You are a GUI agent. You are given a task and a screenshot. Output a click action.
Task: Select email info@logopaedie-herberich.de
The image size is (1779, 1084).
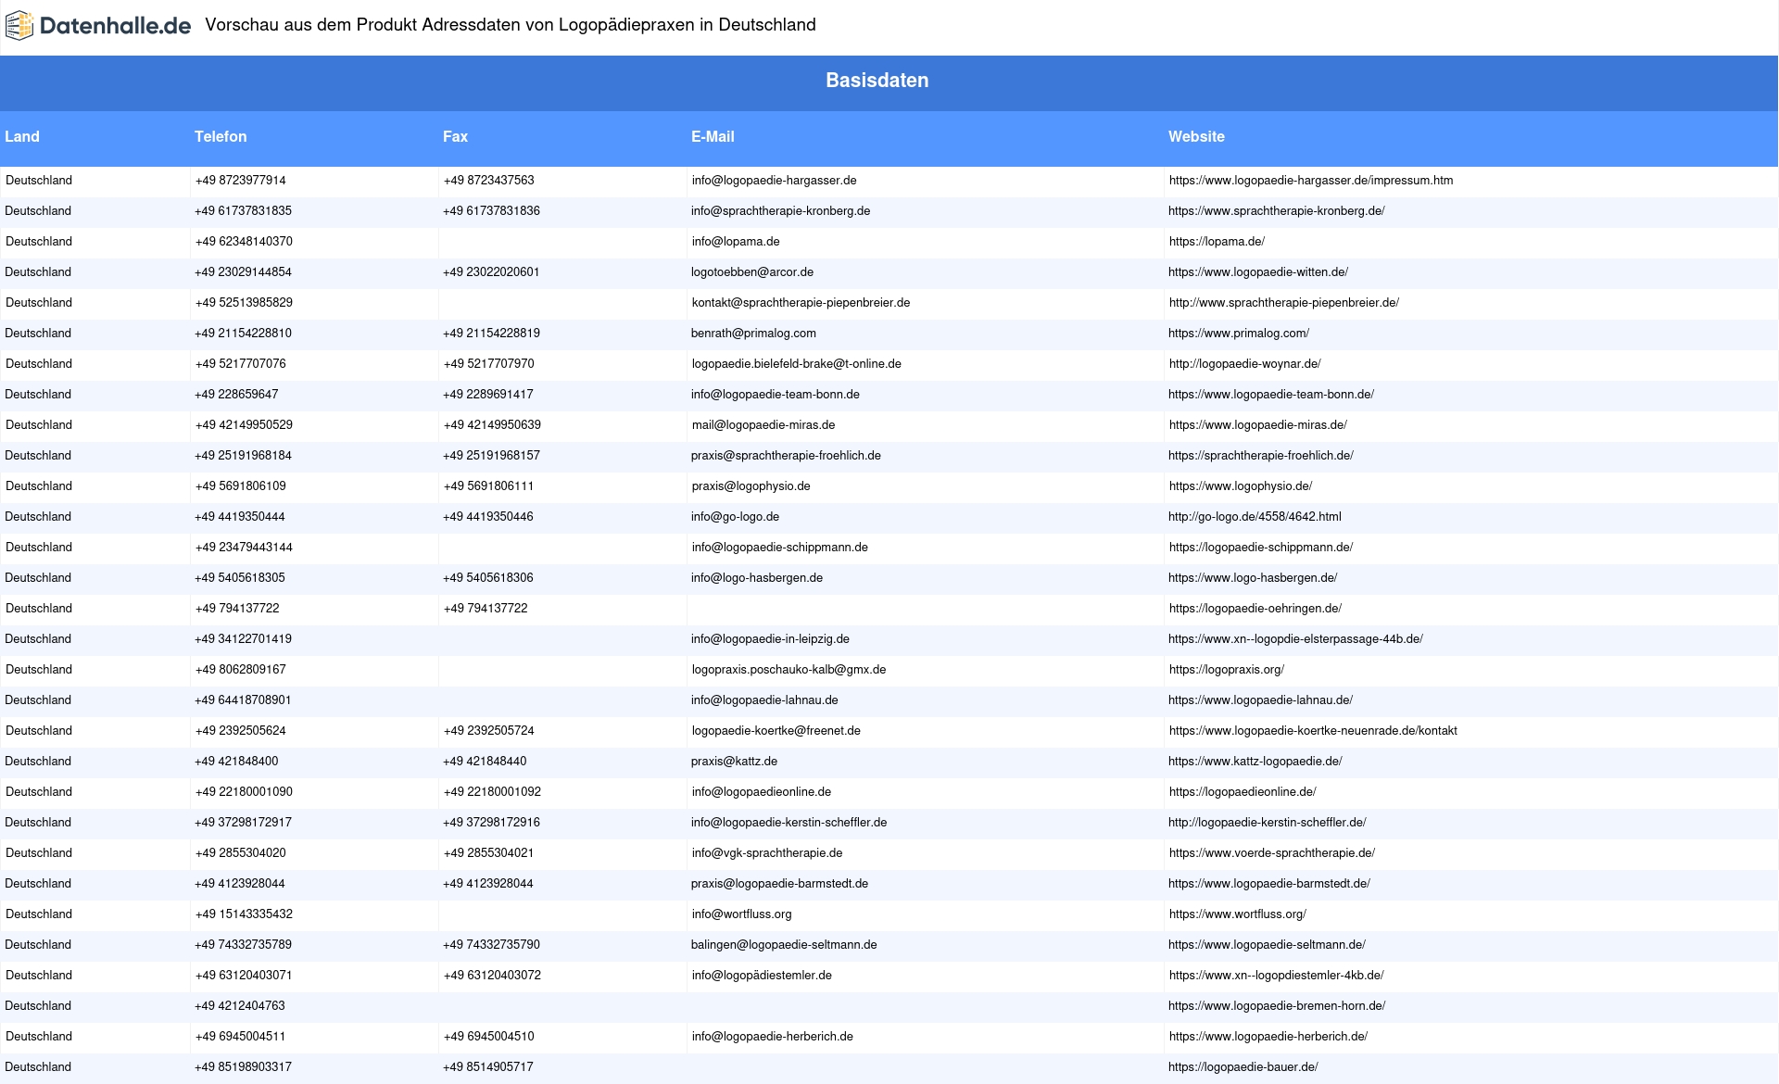pos(773,1037)
